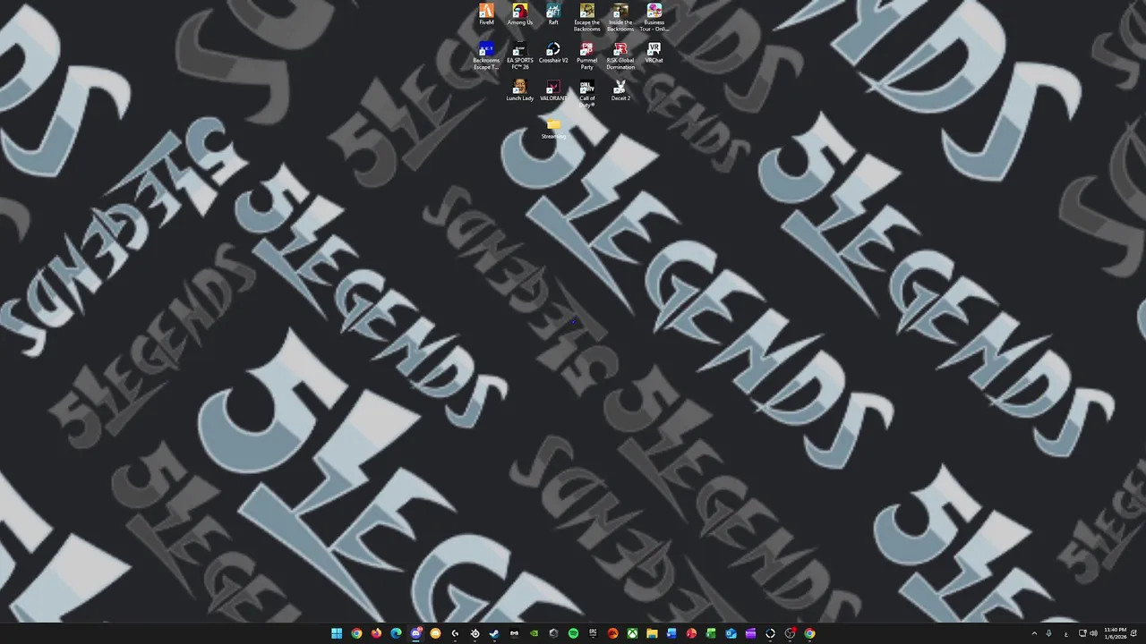Select the Crosshair V2 shortcut
Screen dimensions: 1146x644
click(553, 52)
